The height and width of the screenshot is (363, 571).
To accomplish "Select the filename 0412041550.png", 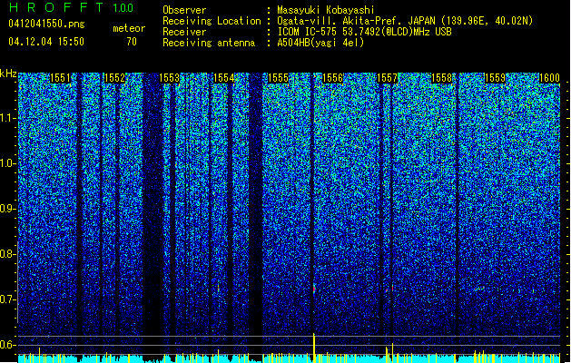I will coord(46,24).
